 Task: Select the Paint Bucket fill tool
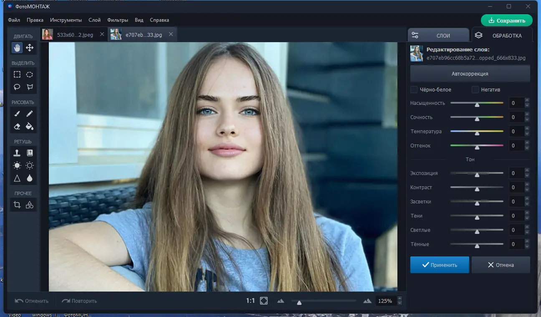tap(30, 126)
